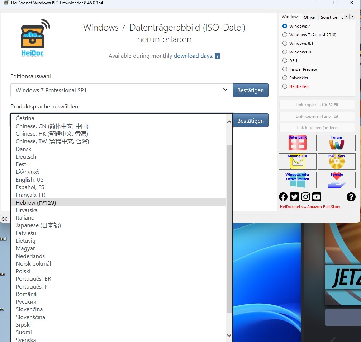Viewport: 361px width, 342px height.
Task: Visit the HeiDoc Facebook page icon
Action: coord(283,197)
